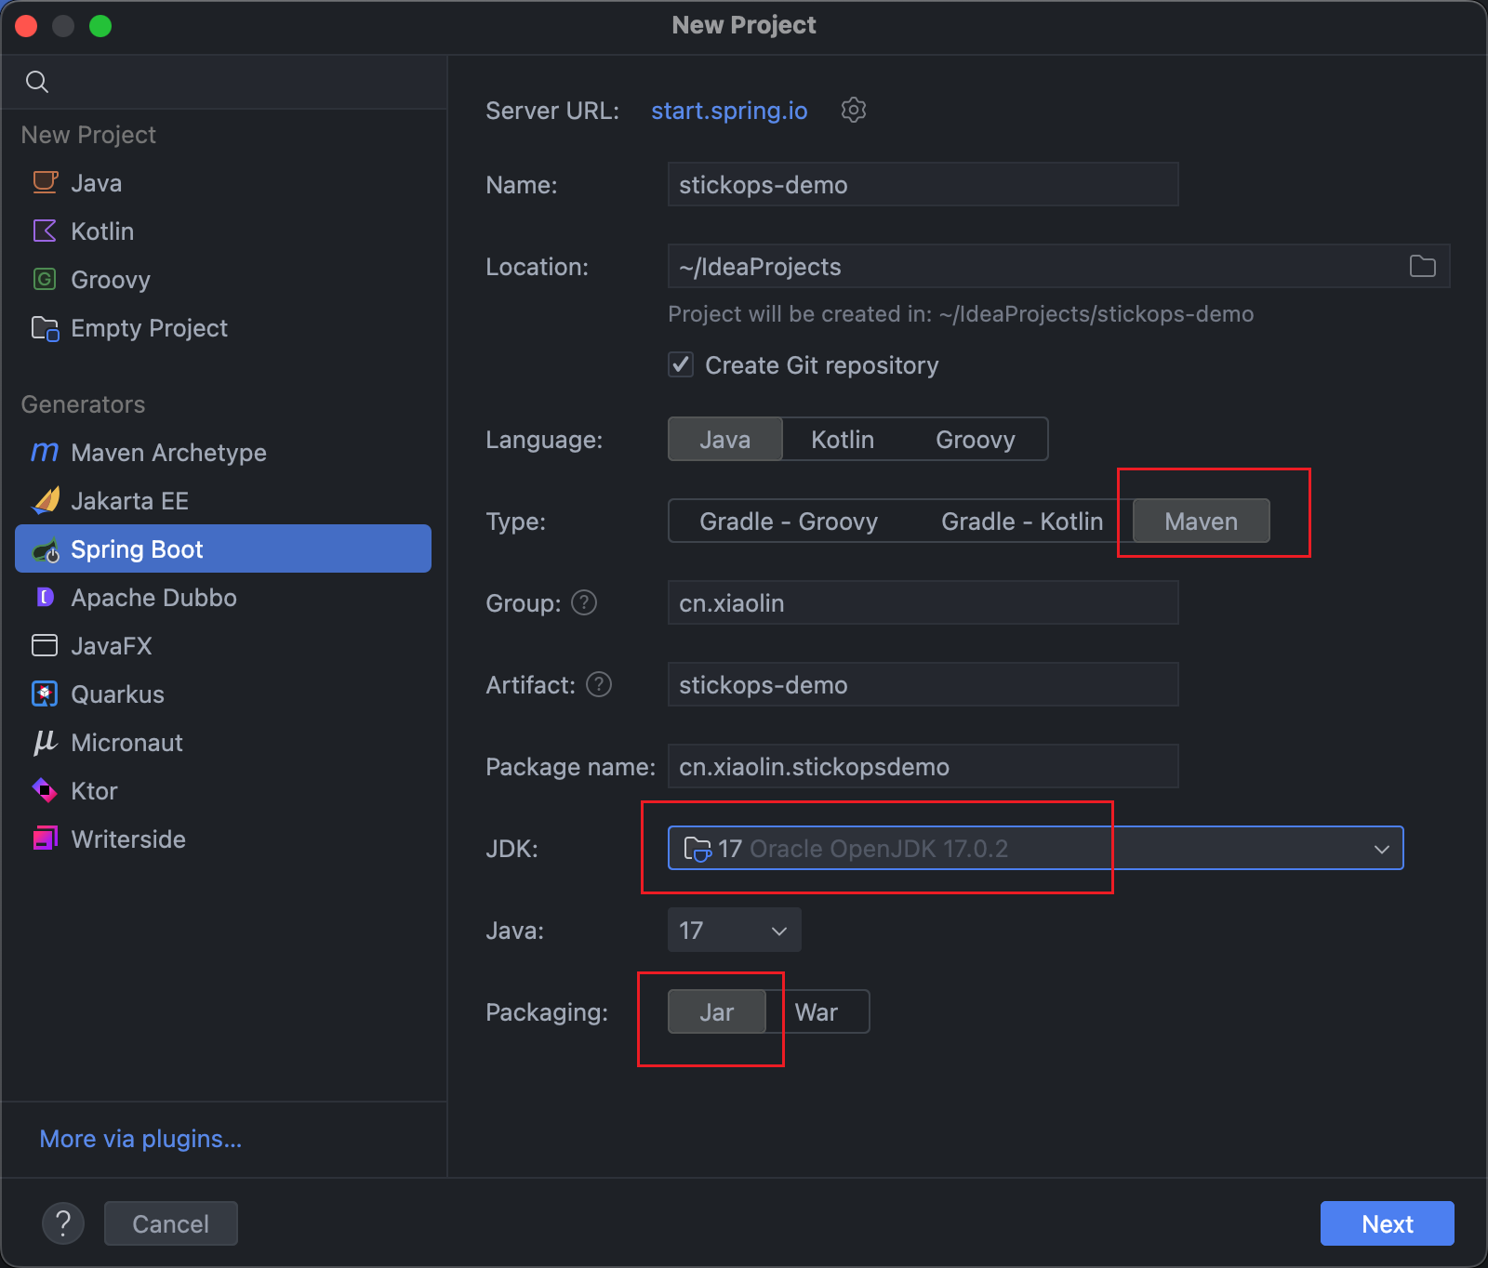The height and width of the screenshot is (1268, 1488).
Task: Switch project Type to Gradle - Groovy
Action: [788, 521]
